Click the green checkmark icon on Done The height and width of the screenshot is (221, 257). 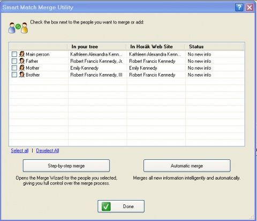[106, 207]
